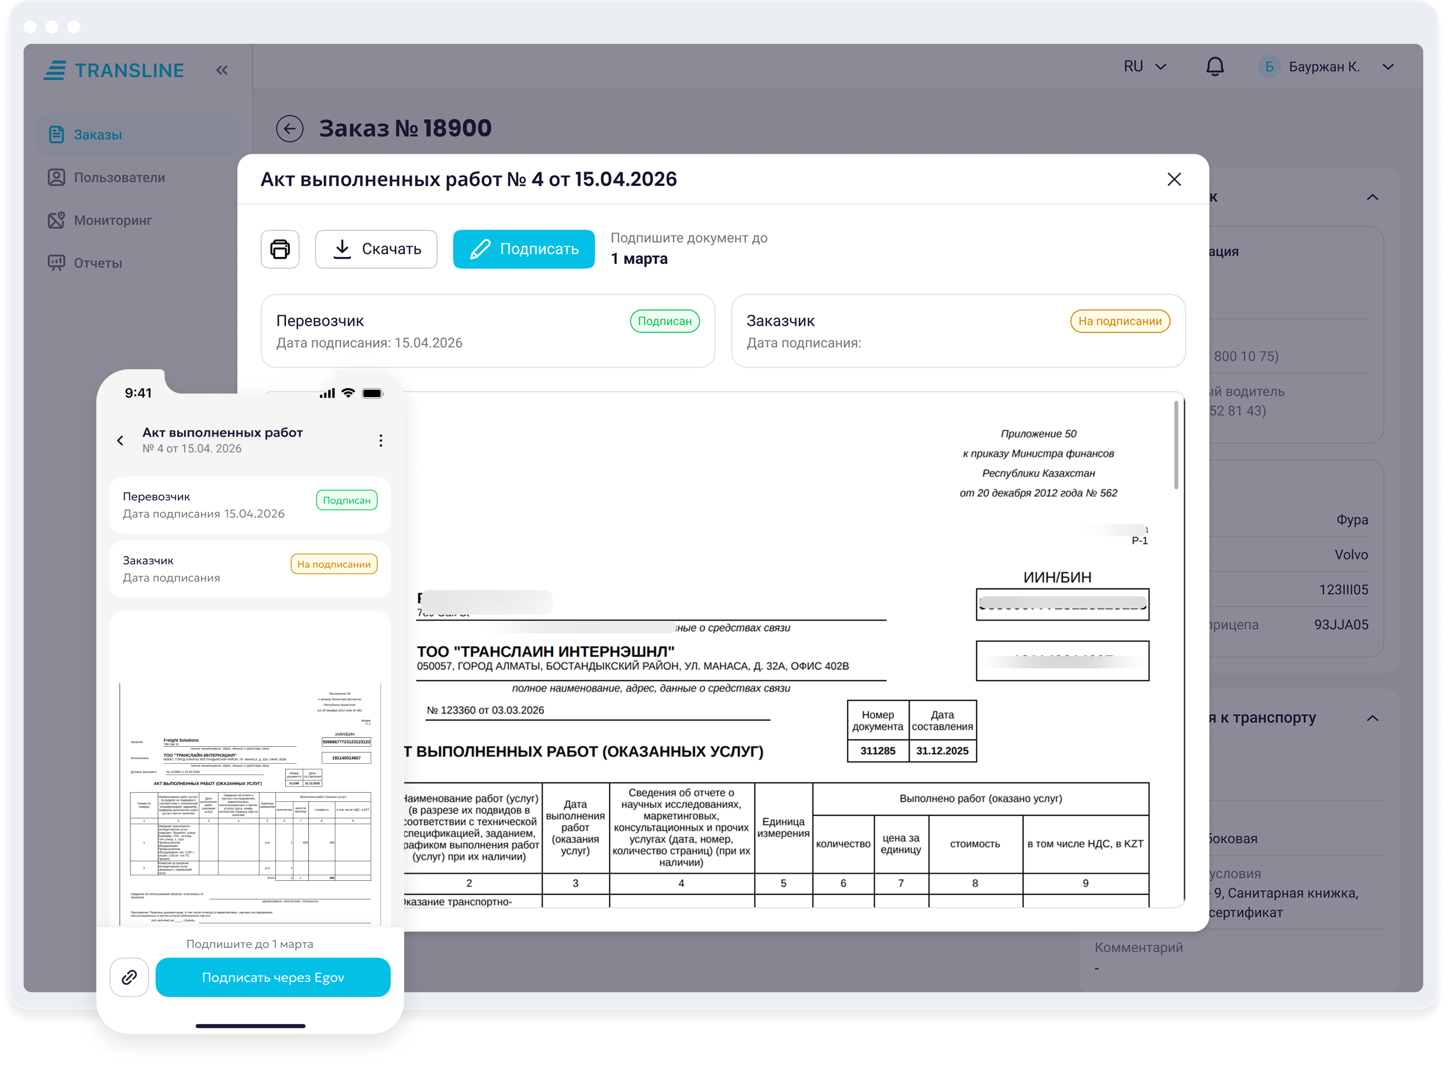Open notifications bell icon

coord(1214,67)
